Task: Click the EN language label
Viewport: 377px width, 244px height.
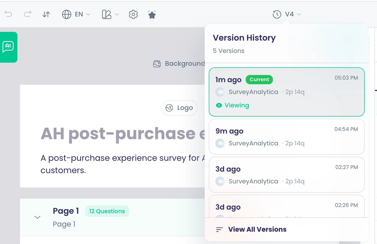Action: pyautogui.click(x=79, y=14)
